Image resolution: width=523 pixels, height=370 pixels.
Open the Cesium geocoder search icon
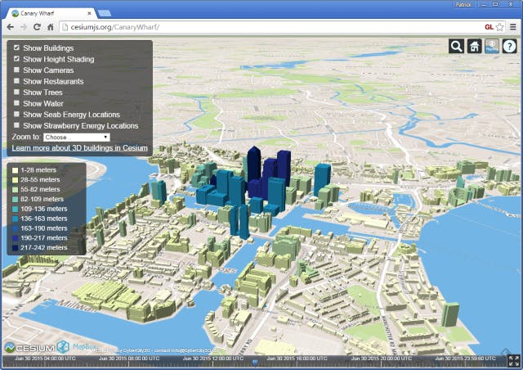point(456,46)
